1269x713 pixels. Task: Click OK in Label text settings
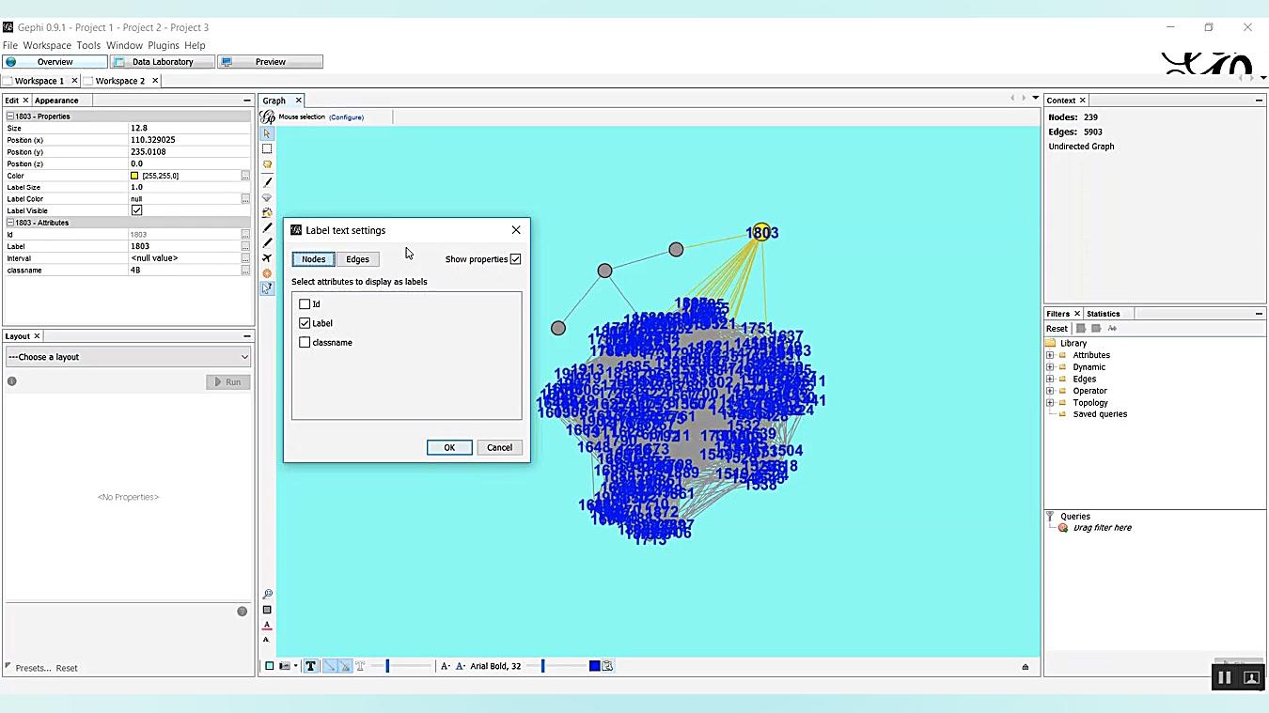pos(449,447)
